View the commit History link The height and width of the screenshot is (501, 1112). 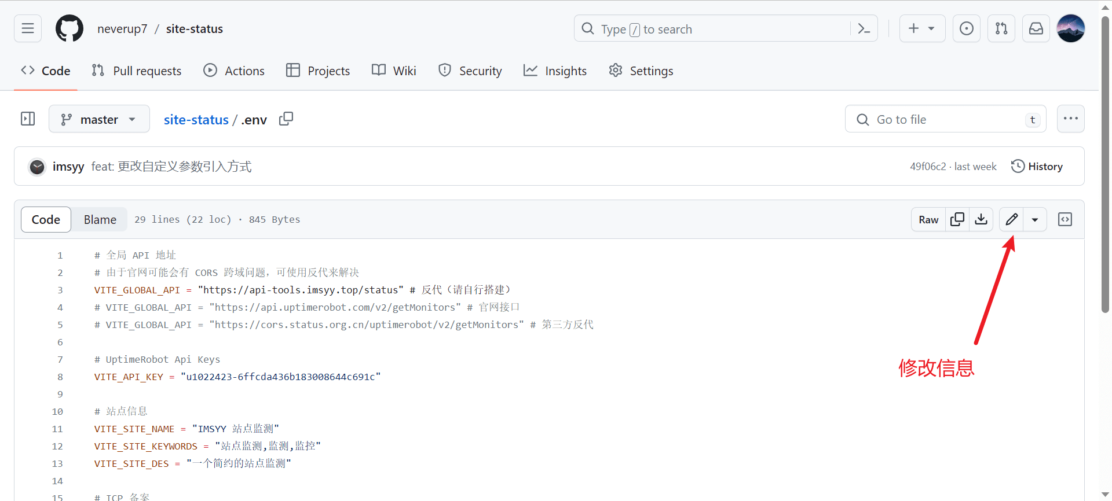(x=1037, y=167)
